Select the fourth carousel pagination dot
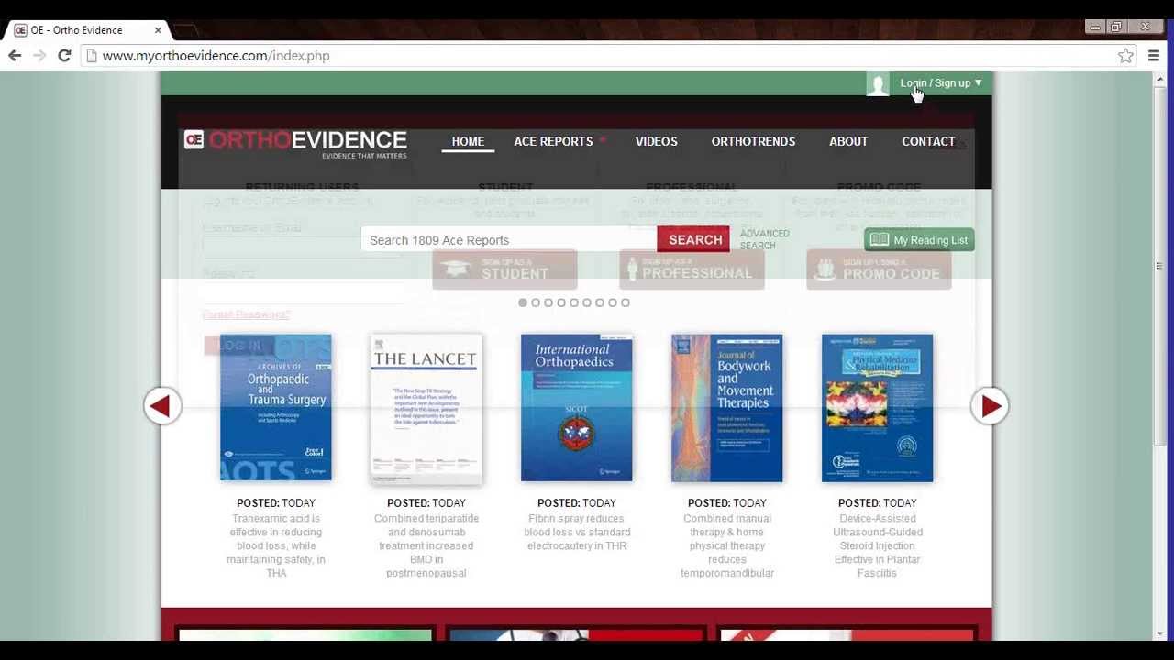Viewport: 1174px width, 660px height. coord(561,302)
